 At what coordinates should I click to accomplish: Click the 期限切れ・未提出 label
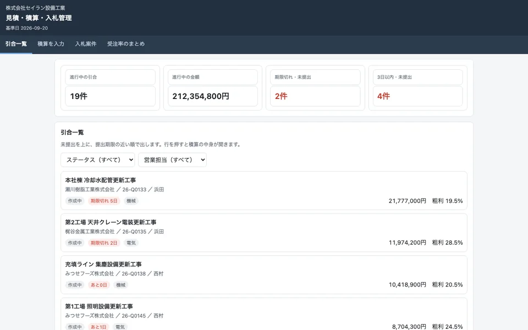(293, 77)
